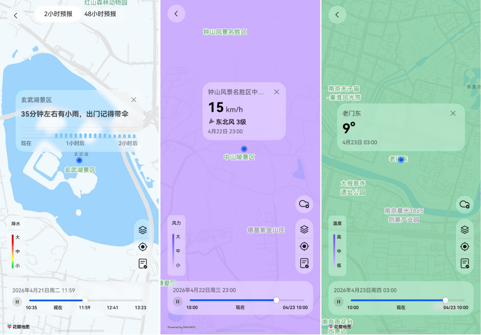
Task: Open the weather feedback report tool
Action: tap(143, 263)
